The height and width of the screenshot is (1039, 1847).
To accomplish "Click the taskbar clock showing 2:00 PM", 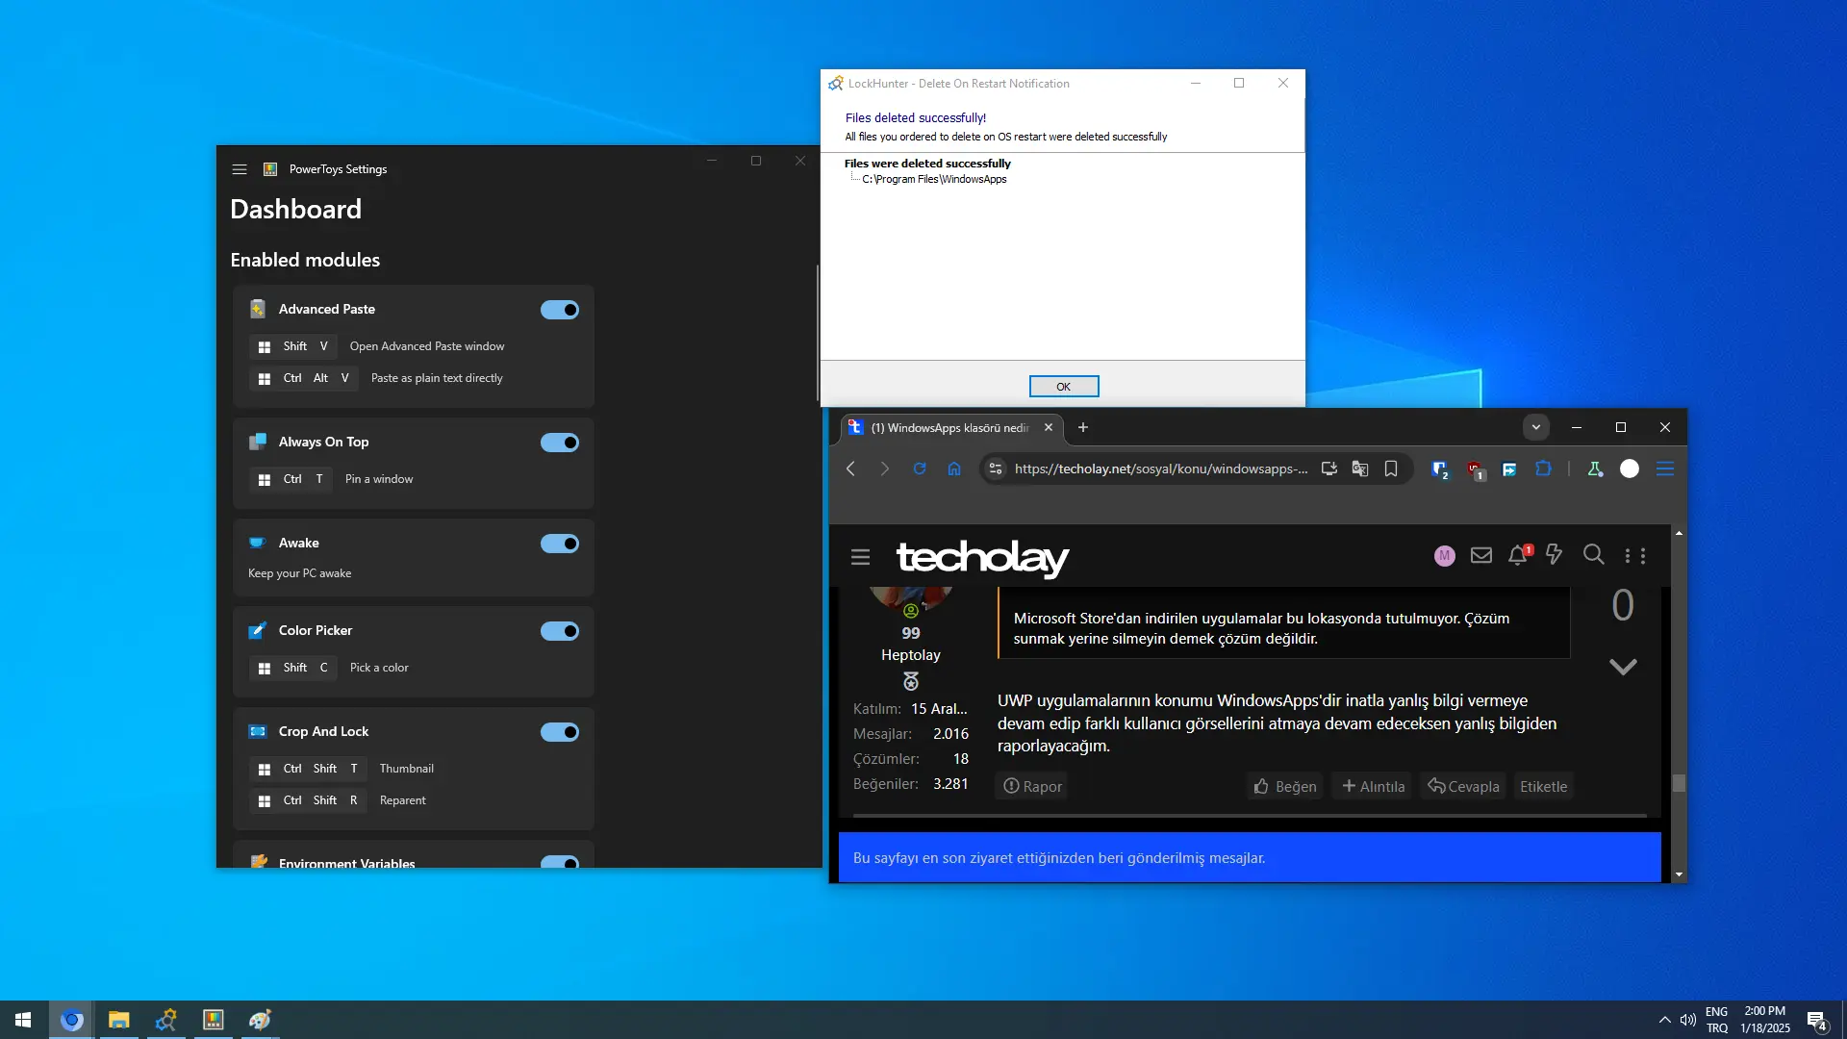I will coord(1764,1020).
